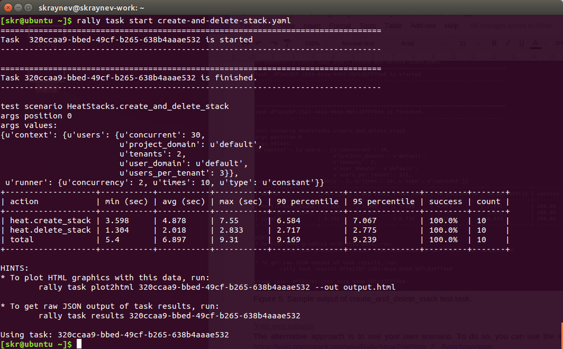This screenshot has height=349, width=563.
Task: Click the avg value 6.897
Action: pyautogui.click(x=174, y=240)
